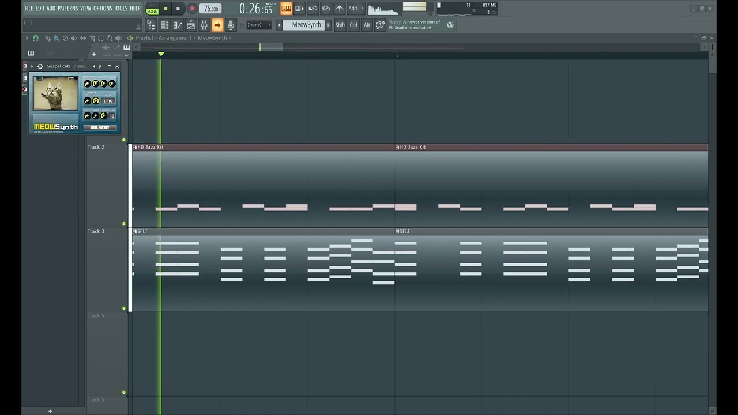Select next preset arrow in Gospel cats window
The height and width of the screenshot is (415, 738).
pyautogui.click(x=100, y=66)
